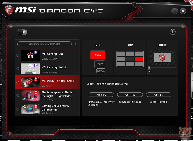Click 'This is vengeance' Nightblade title
Screen dimensions: 193x141
(57, 94)
